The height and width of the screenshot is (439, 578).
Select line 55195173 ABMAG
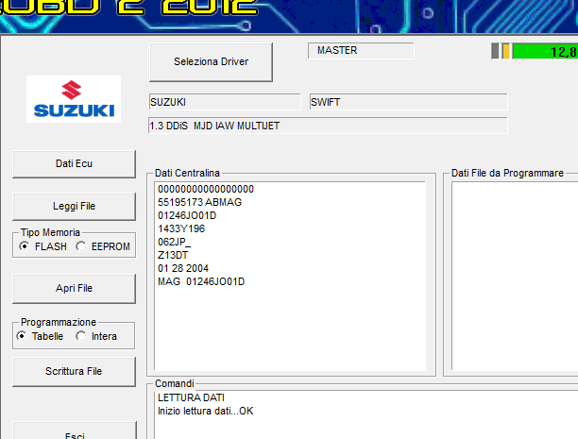(x=200, y=202)
